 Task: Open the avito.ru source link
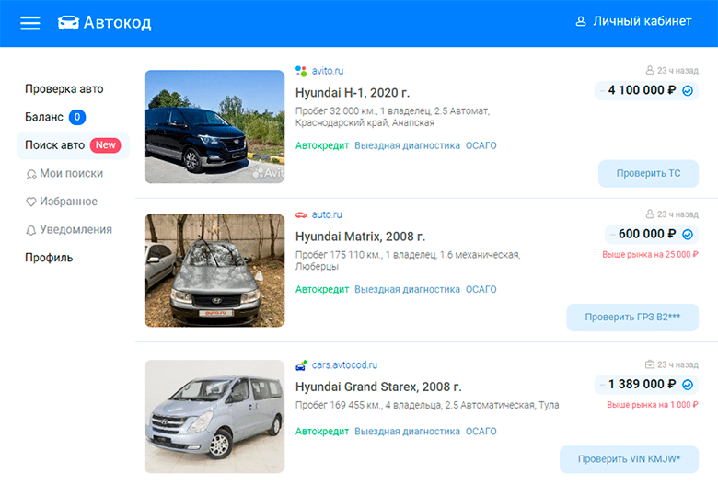[328, 71]
